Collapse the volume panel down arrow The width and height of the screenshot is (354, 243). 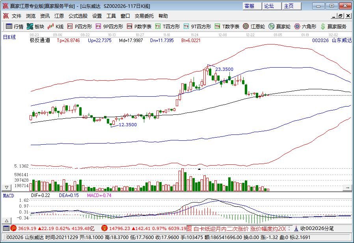[7, 188]
